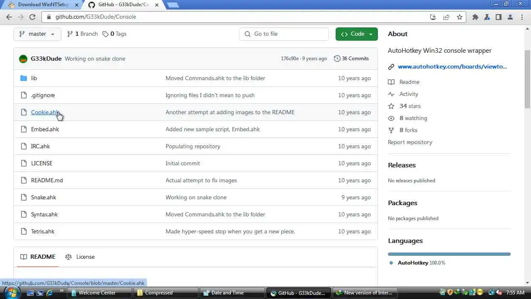The width and height of the screenshot is (531, 299).
Task: Open the Cookie.ahk file
Action: click(x=45, y=112)
